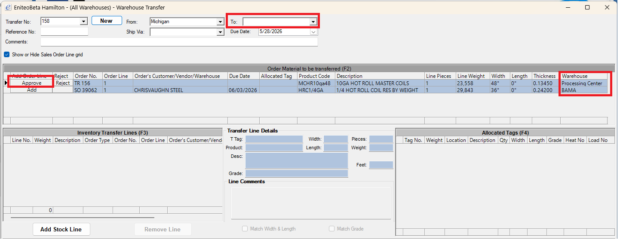
Task: Add order line SO 39062
Action: coord(32,90)
